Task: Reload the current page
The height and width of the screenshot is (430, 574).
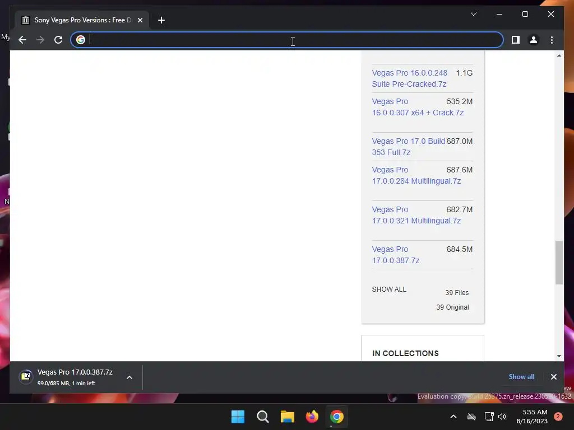Action: tap(58, 40)
